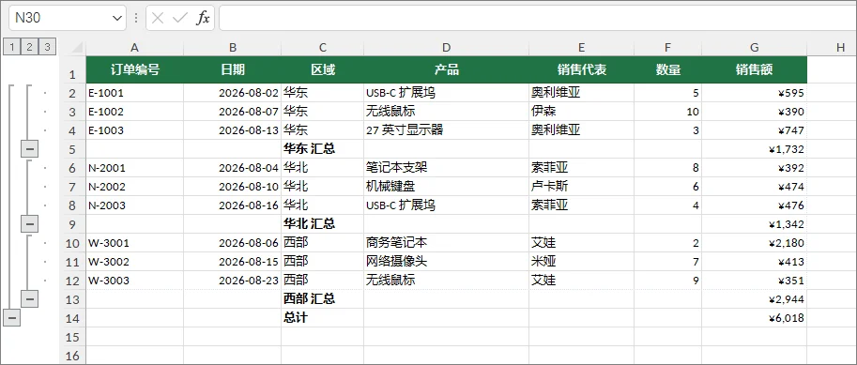
Task: Click the 数量 header cell
Action: tap(667, 70)
